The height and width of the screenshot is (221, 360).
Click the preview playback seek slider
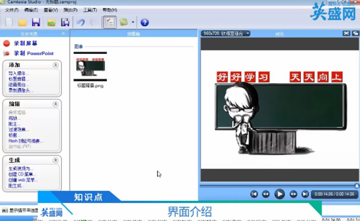pos(278,185)
